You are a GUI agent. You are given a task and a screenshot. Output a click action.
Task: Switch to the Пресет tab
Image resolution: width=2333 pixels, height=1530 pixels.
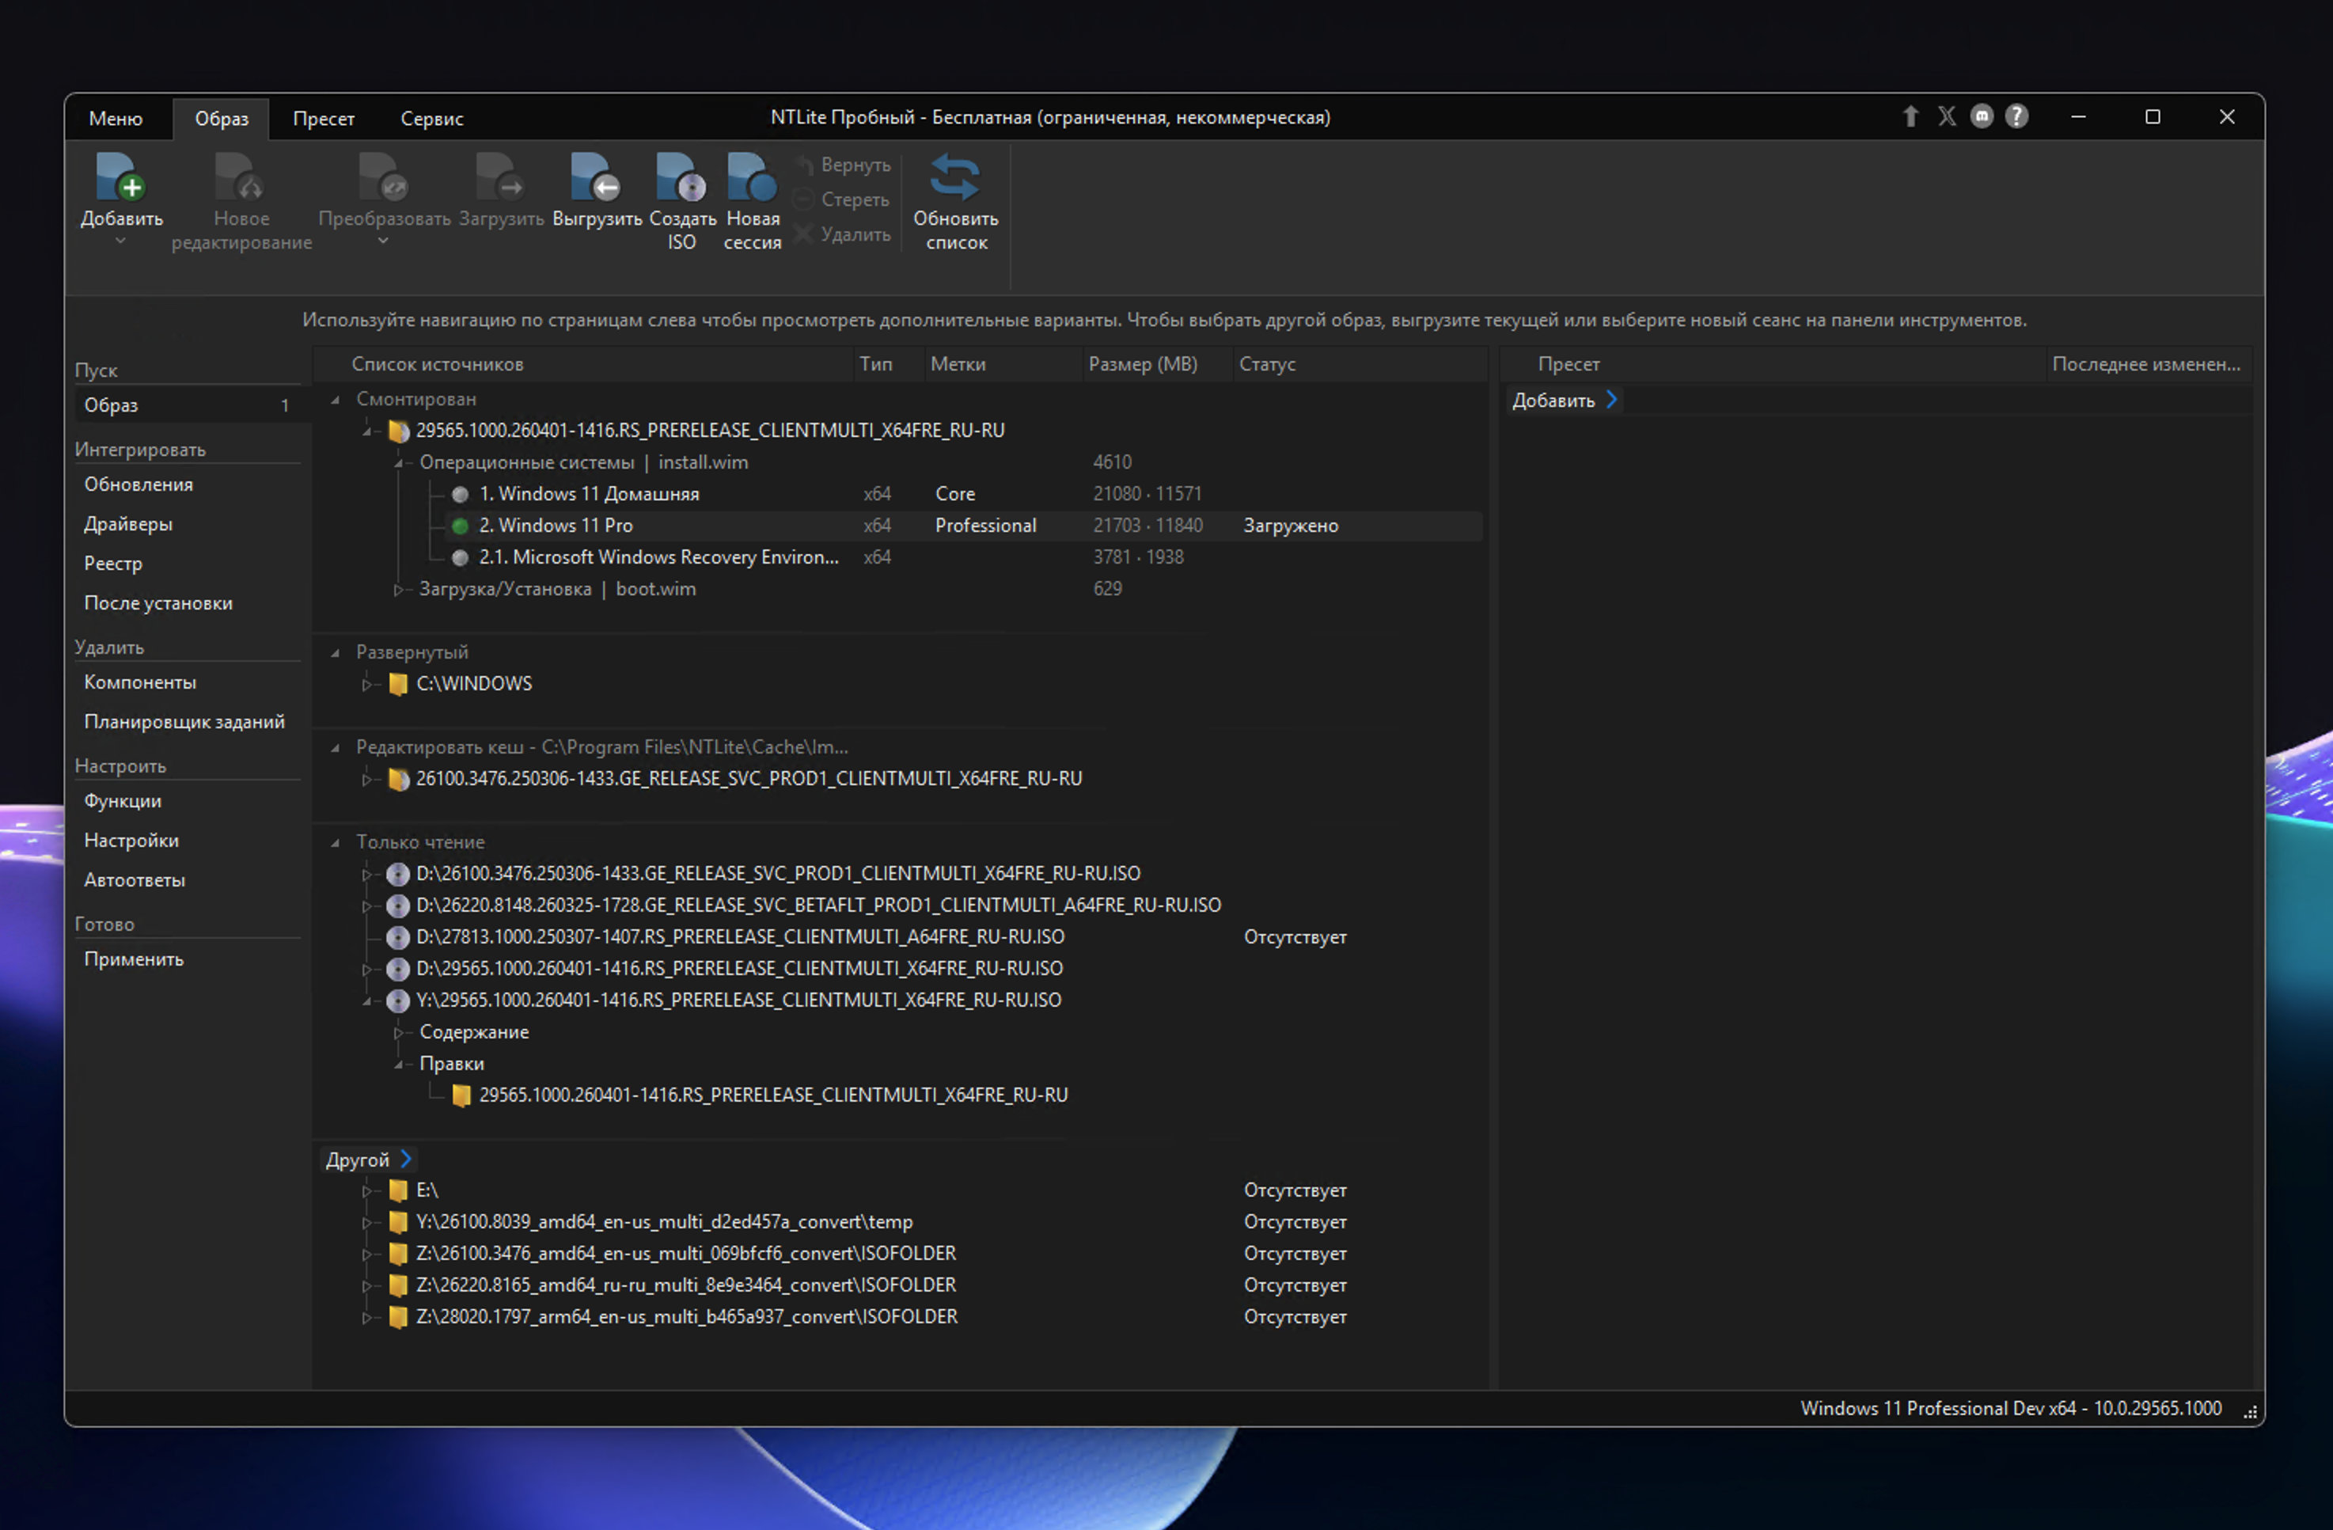(x=324, y=119)
